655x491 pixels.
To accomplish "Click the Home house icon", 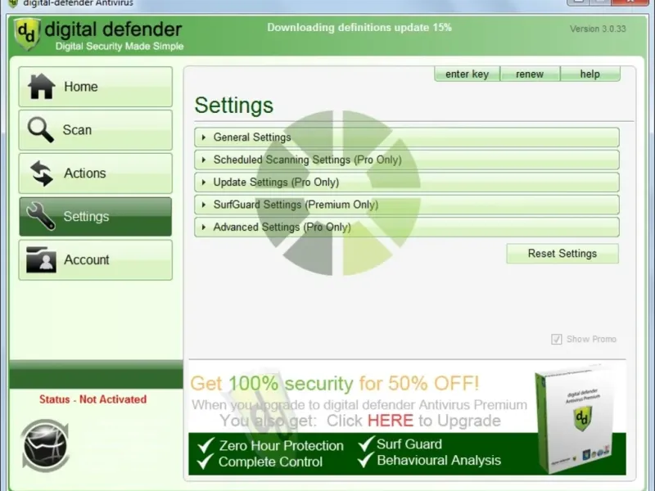I will [41, 87].
